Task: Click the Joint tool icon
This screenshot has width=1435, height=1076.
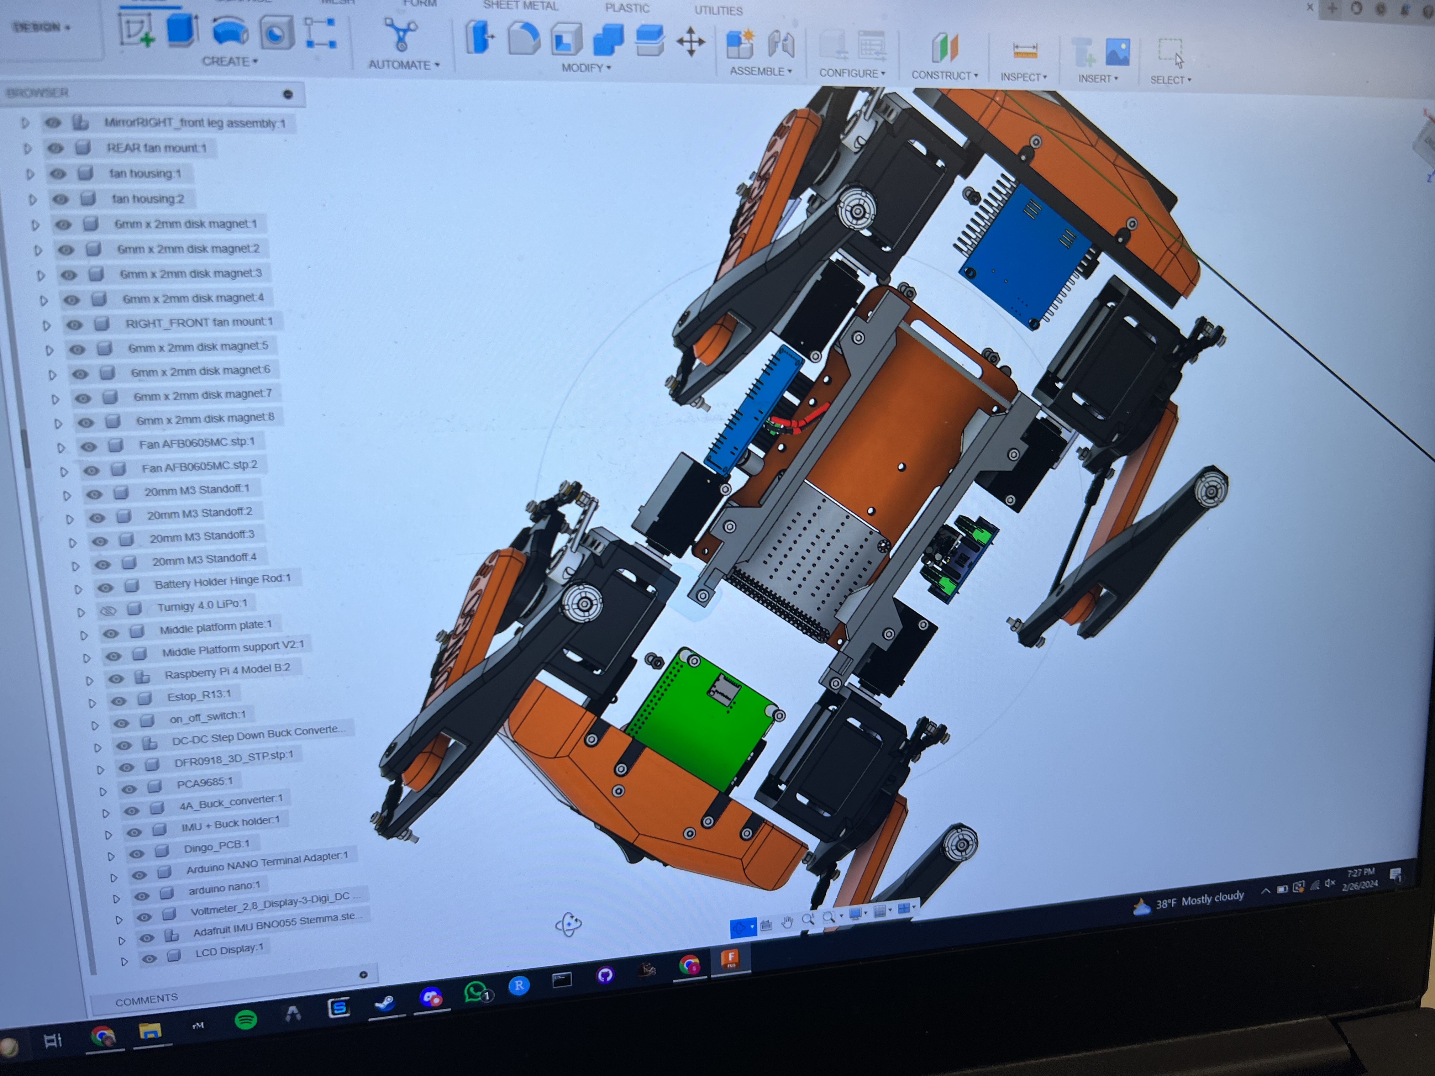Action: [x=782, y=46]
